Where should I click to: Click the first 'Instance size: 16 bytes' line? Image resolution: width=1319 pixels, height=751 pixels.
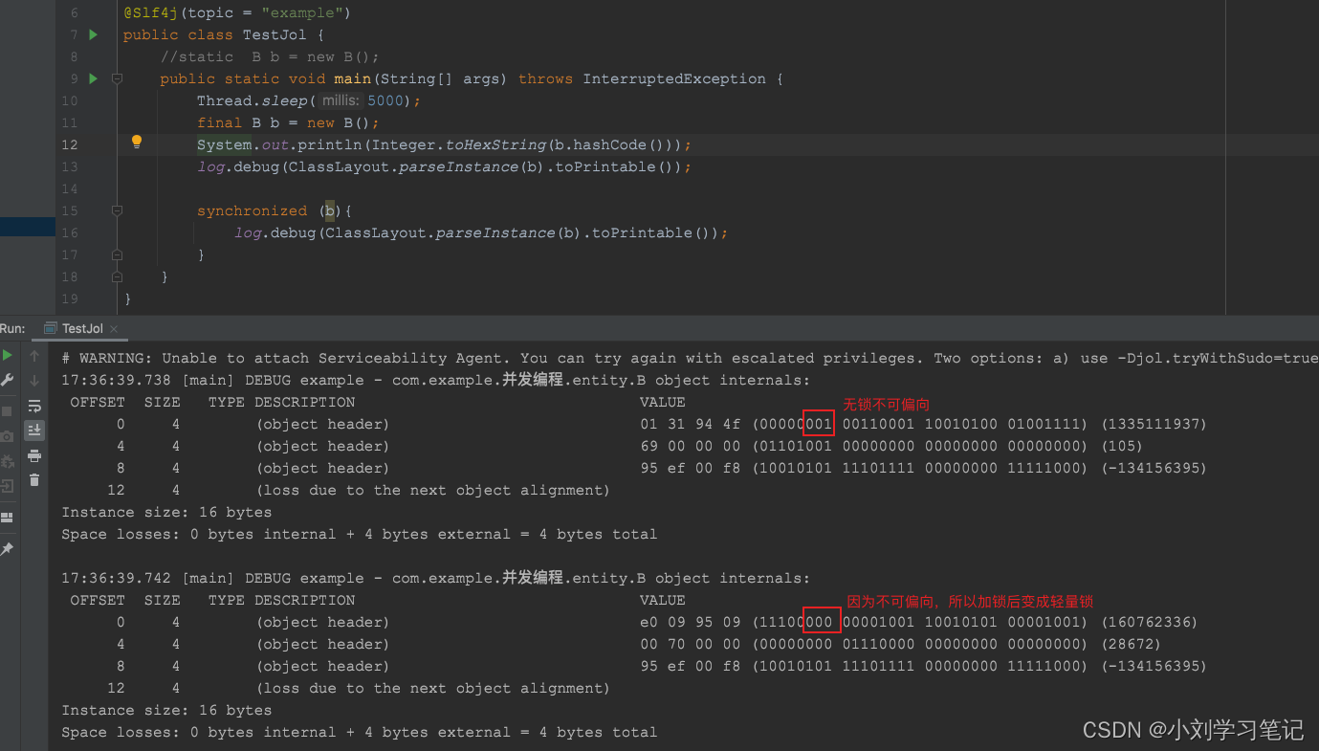click(166, 512)
